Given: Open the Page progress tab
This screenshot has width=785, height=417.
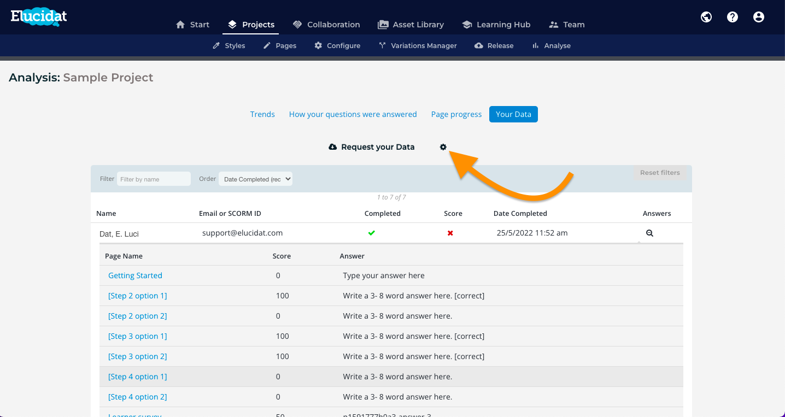Looking at the screenshot, I should (x=456, y=114).
